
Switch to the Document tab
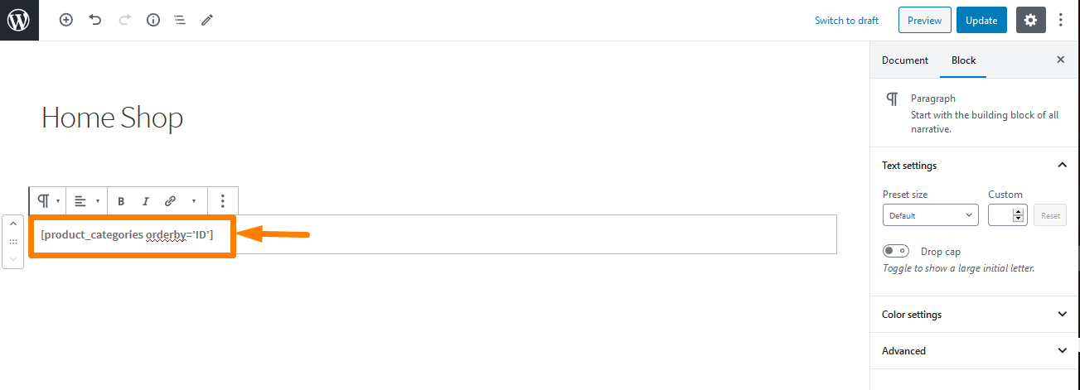905,60
